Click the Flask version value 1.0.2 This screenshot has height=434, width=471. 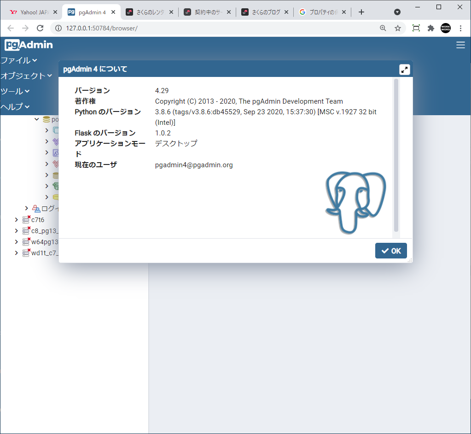tap(163, 133)
